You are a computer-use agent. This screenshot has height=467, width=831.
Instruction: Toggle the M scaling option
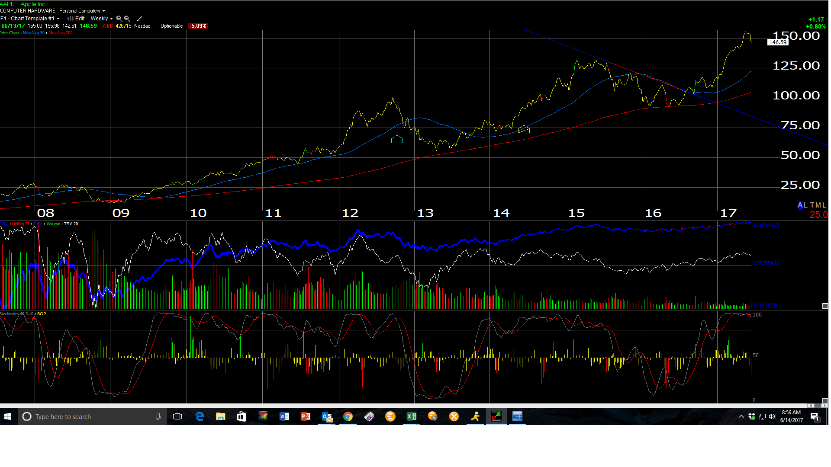818,205
